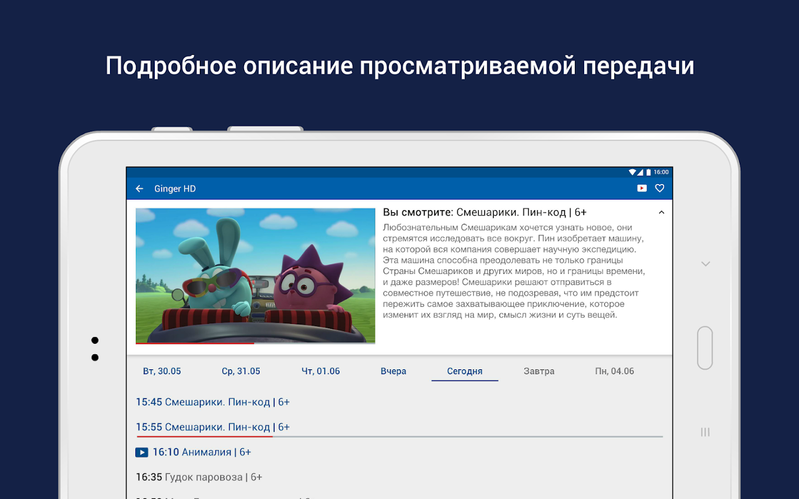This screenshot has height=499, width=799.
Task: Select the Вчера tab
Action: tap(393, 371)
